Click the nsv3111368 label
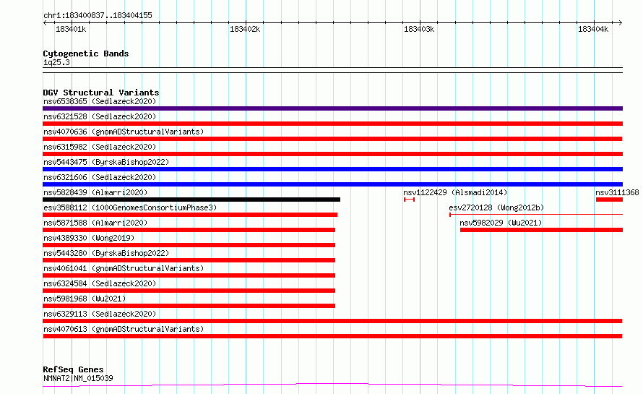643x394 pixels. coord(617,192)
